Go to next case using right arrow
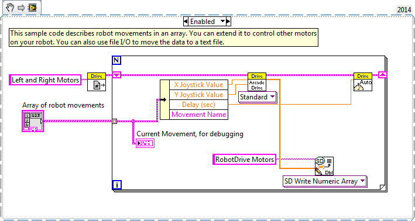Image resolution: width=415 pixels, height=221 pixels. (x=228, y=22)
